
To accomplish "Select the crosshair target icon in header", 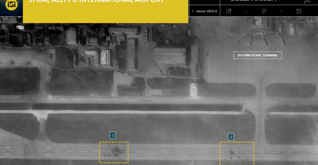I will coord(263,11).
